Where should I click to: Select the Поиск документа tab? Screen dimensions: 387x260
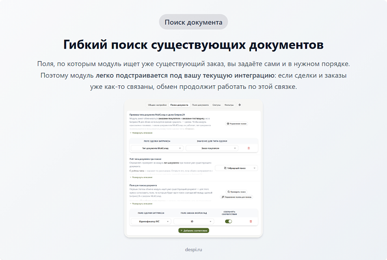click(179, 105)
